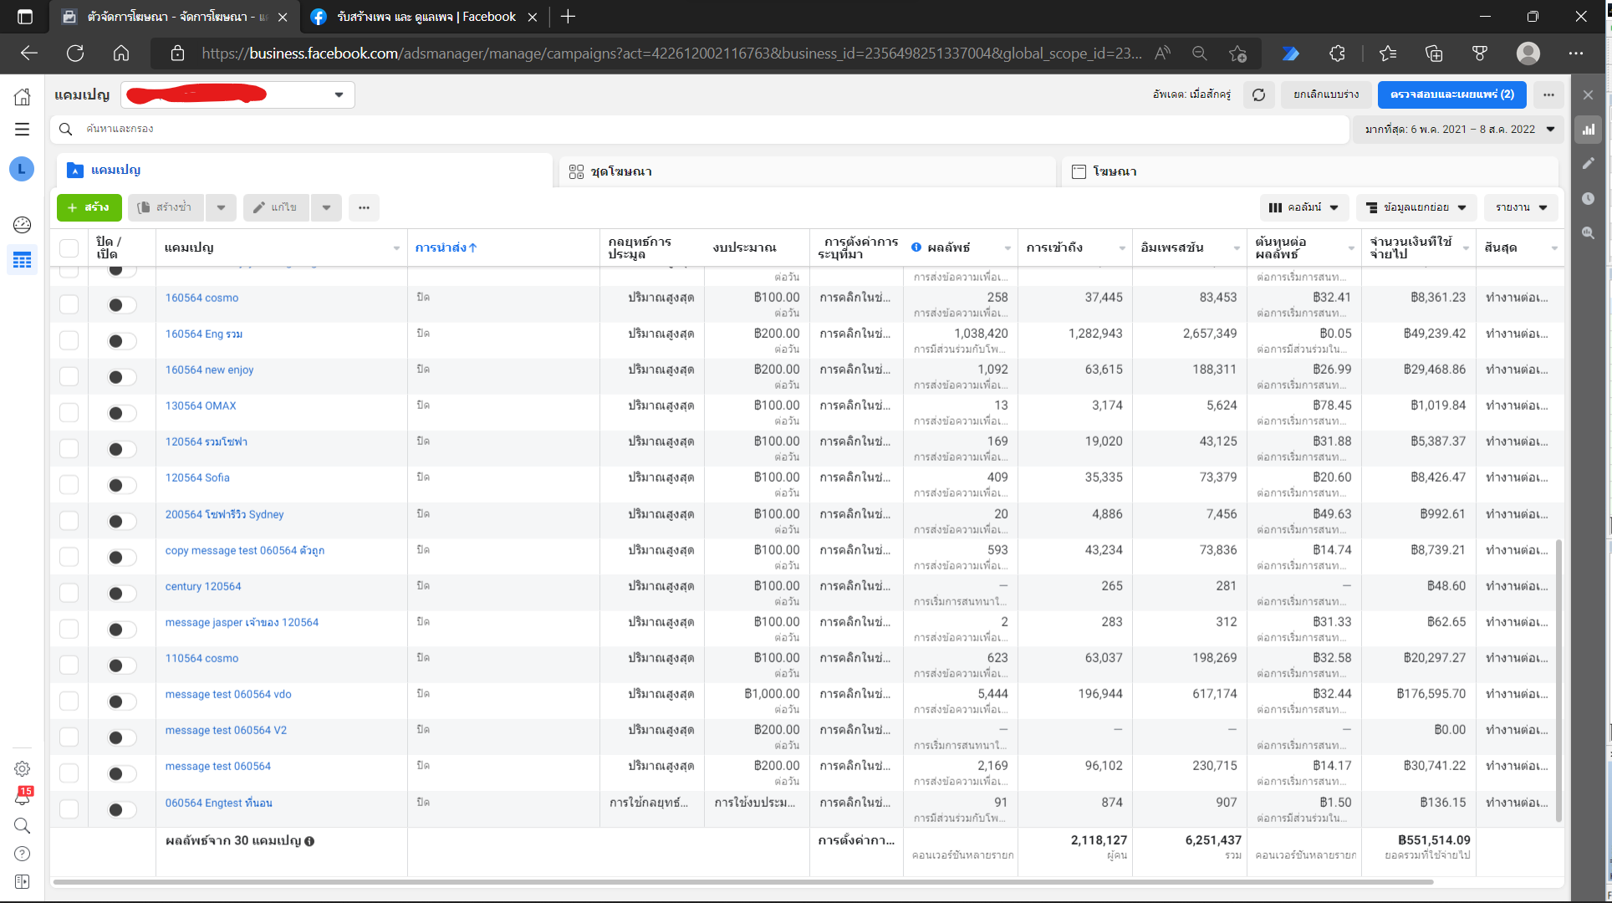This screenshot has width=1612, height=903.
Task: Click the results info icon in the column header
Action: click(916, 247)
